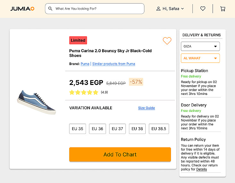The width and height of the screenshot is (235, 183).
Task: Select size EU 35
Action: point(77,129)
